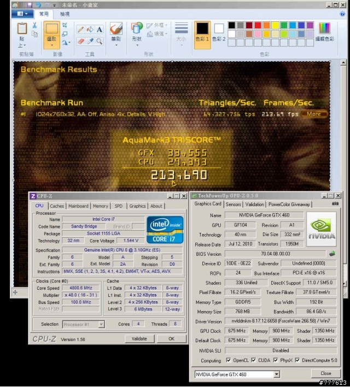
Task: Click the Validate button in CPU-Z
Action: click(139, 339)
